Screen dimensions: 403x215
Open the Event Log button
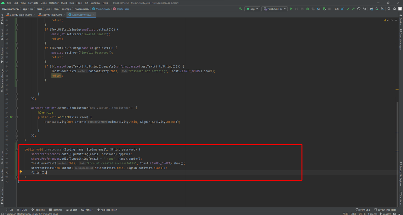click(363, 210)
